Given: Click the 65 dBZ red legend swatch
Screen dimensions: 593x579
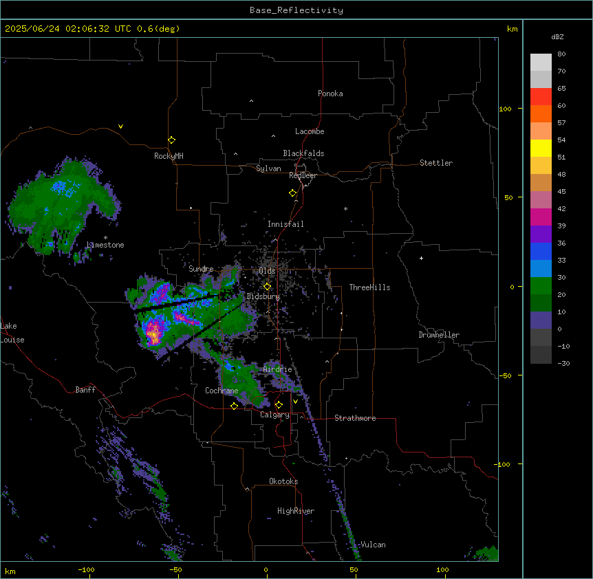Looking at the screenshot, I should [541, 96].
